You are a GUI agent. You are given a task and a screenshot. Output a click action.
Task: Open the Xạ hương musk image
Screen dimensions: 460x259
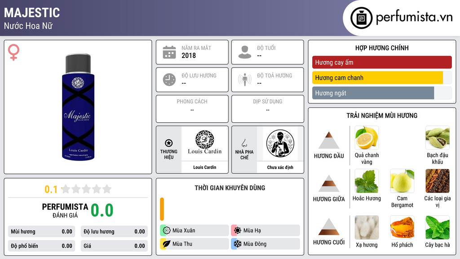367,228
